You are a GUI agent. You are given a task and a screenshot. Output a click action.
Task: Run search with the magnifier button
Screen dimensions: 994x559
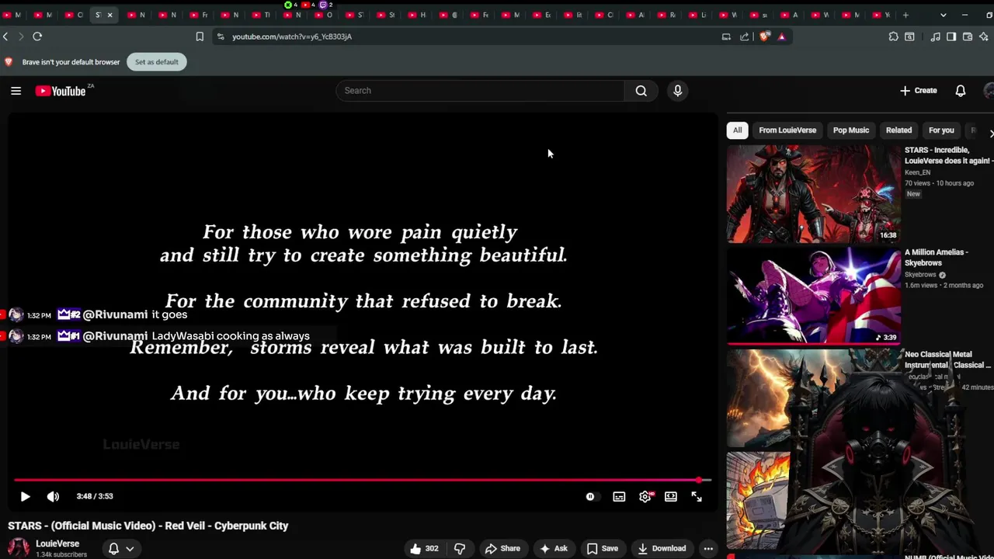click(x=641, y=91)
